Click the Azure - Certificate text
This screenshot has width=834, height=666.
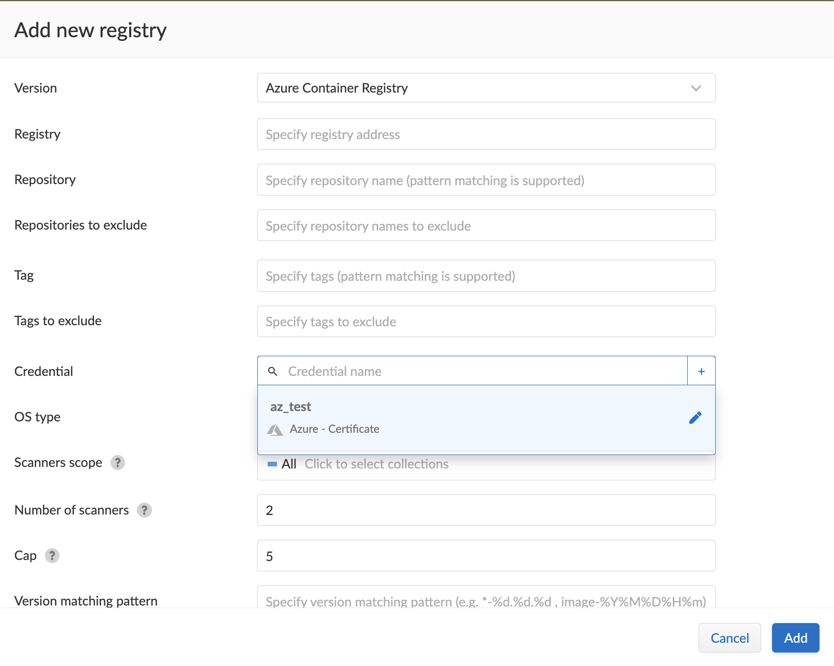(x=334, y=429)
